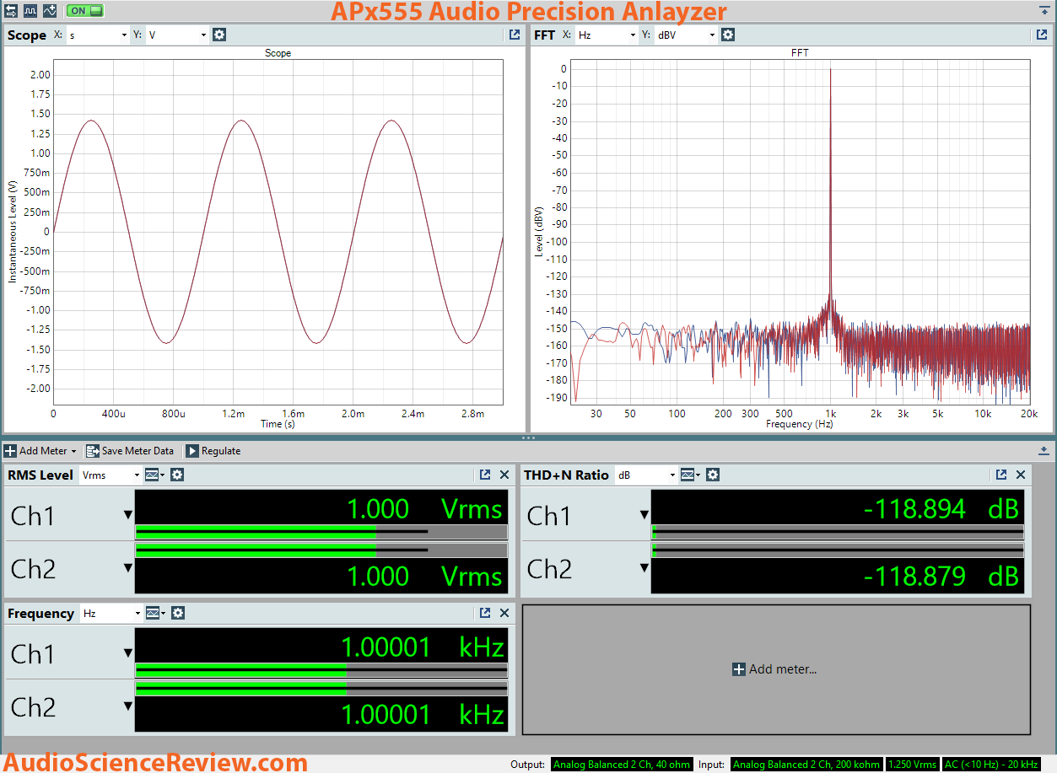Image resolution: width=1057 pixels, height=773 pixels.
Task: Click the generator swap arrows icon
Action: click(11, 11)
